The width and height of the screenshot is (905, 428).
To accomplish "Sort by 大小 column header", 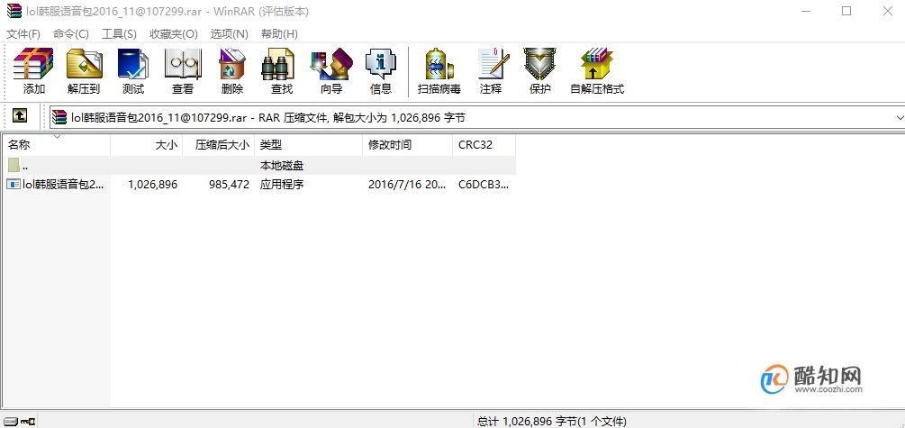I will point(147,145).
